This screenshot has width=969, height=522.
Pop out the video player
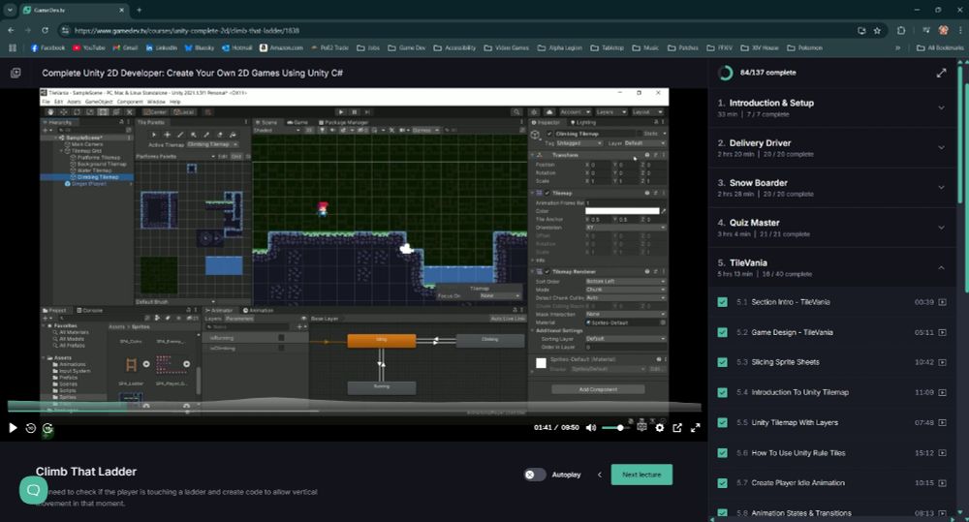click(677, 427)
